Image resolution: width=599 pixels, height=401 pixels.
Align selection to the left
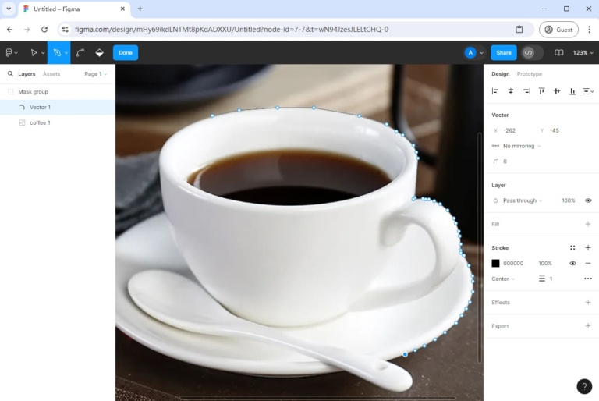click(495, 91)
